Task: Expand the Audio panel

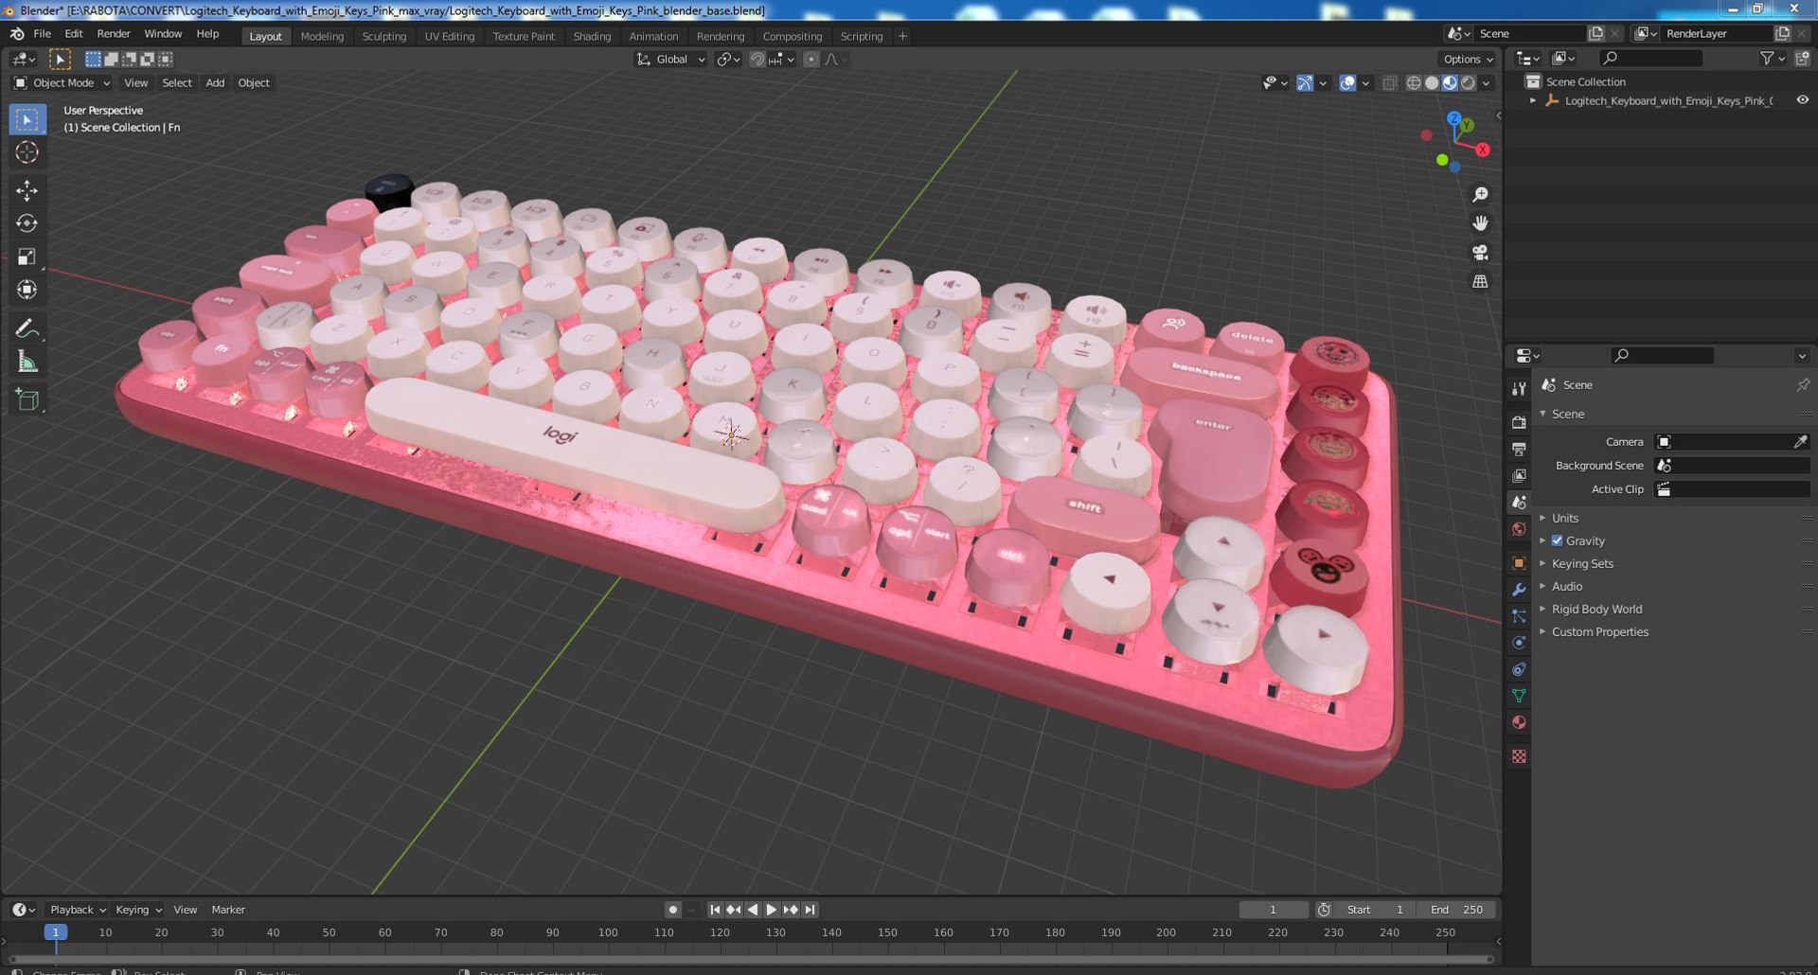Action: point(1566,587)
